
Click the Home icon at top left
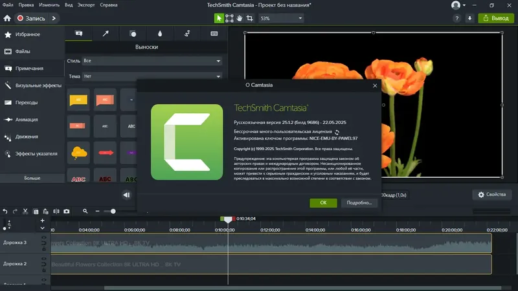7,18
